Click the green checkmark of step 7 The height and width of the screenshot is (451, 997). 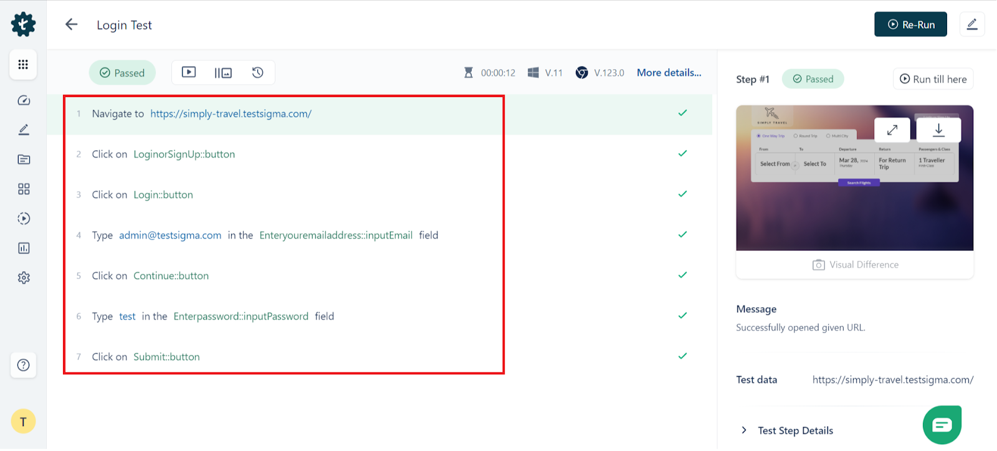coord(682,356)
